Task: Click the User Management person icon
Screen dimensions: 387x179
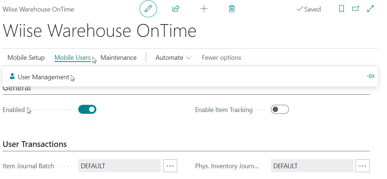Action: coord(12,76)
